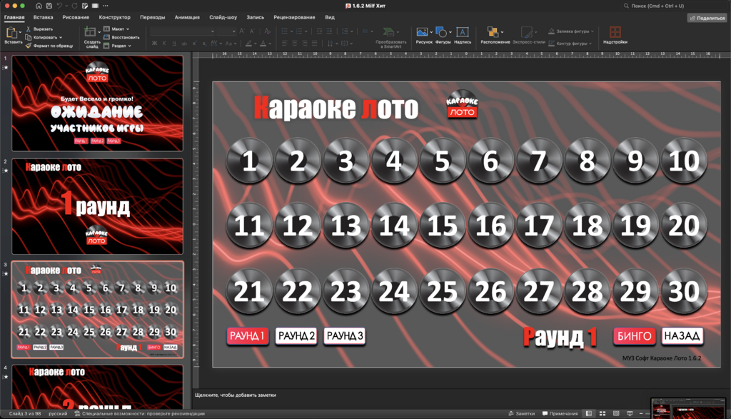Click the Вставить (Paste) clipboard icon
This screenshot has height=419, width=731.
pyautogui.click(x=11, y=32)
